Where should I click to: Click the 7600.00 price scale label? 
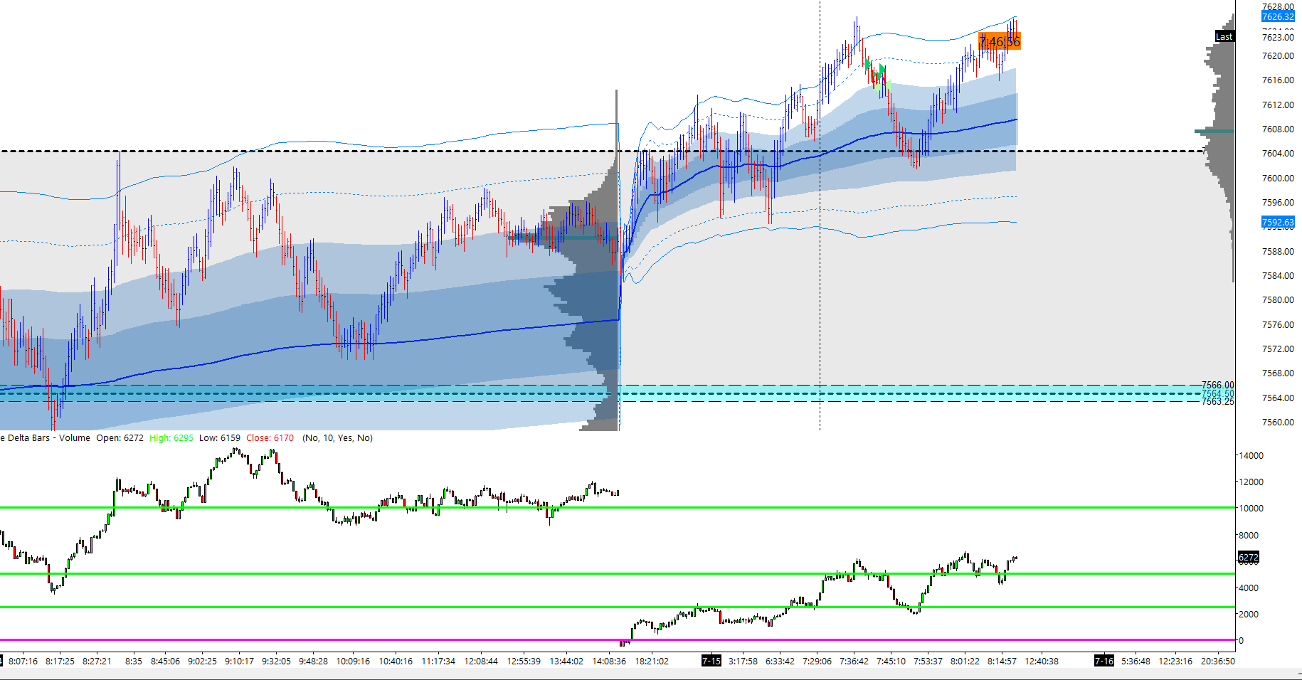[x=1278, y=179]
